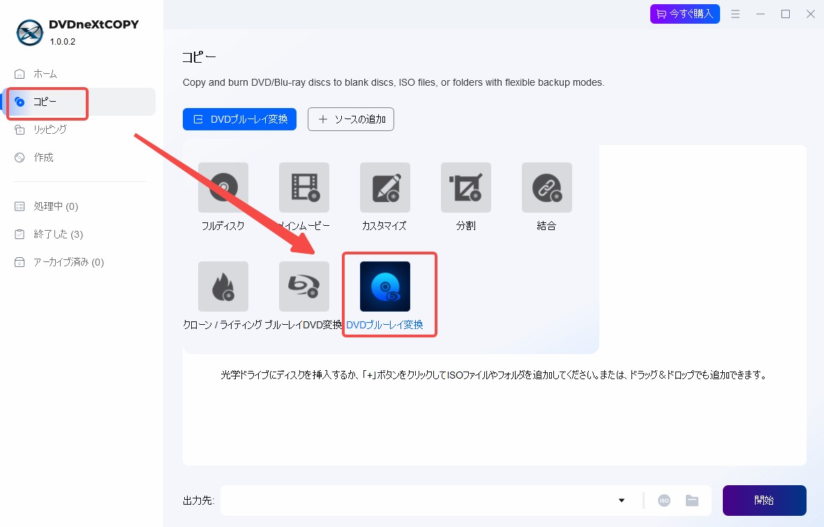This screenshot has height=527, width=824.
Task: Select the 結合 (Merge) mode icon
Action: [546, 188]
